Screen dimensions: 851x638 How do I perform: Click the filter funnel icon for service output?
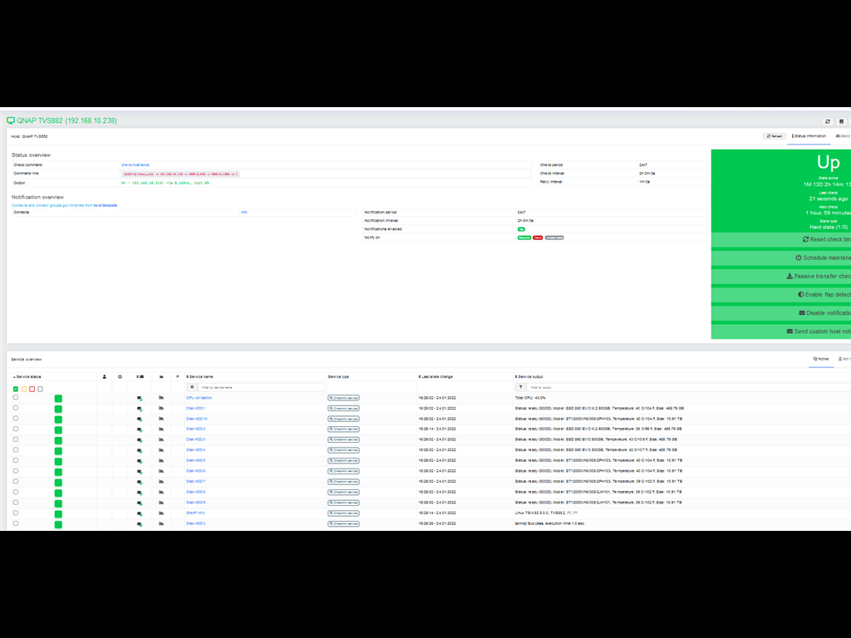pos(520,387)
